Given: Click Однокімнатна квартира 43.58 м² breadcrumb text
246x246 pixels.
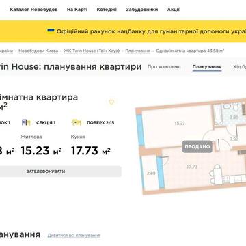Looking at the screenshot, I should (x=190, y=51).
